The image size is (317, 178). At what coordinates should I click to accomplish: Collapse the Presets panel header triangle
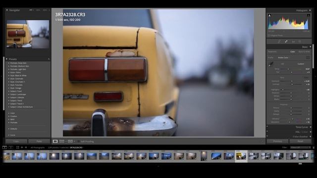6,59
